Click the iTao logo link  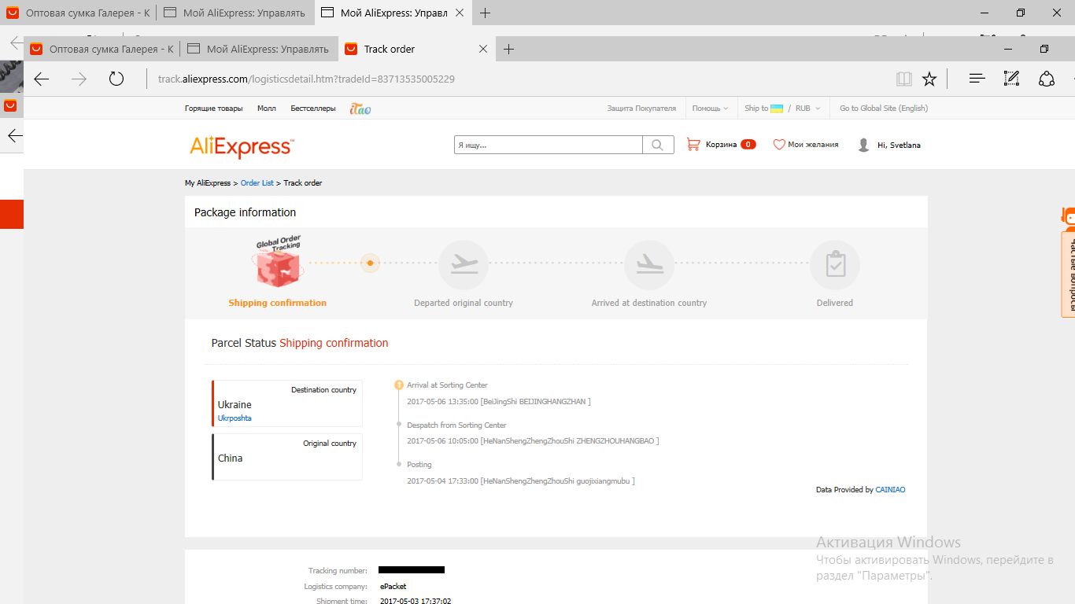pyautogui.click(x=360, y=109)
